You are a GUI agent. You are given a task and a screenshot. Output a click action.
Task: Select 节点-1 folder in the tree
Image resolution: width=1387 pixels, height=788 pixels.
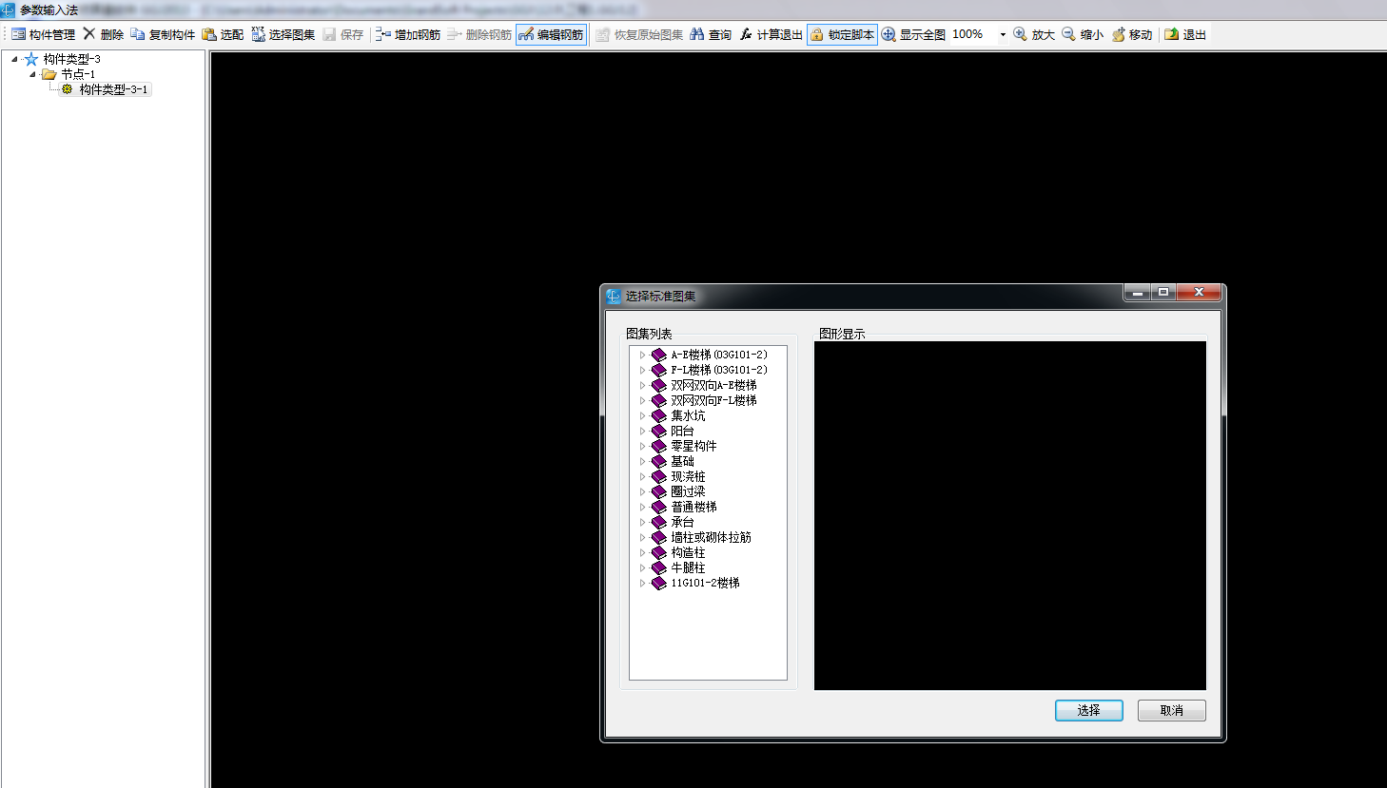(x=78, y=74)
